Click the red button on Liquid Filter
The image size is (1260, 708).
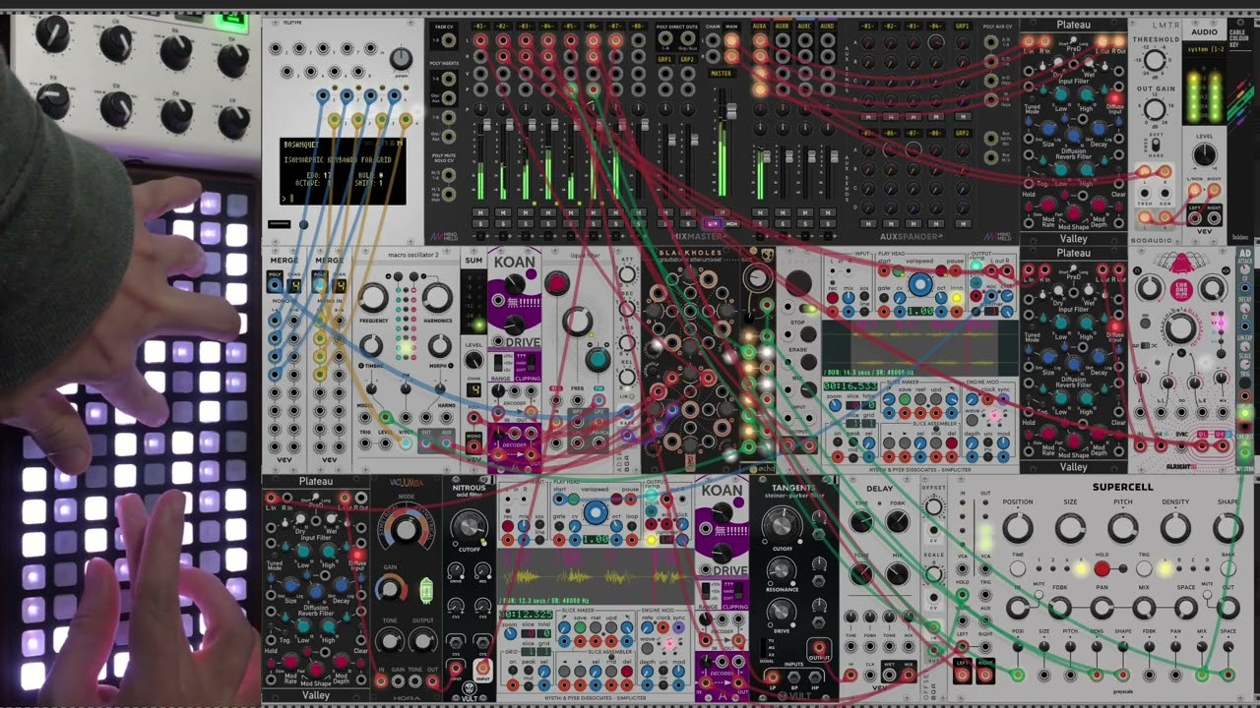pos(557,283)
